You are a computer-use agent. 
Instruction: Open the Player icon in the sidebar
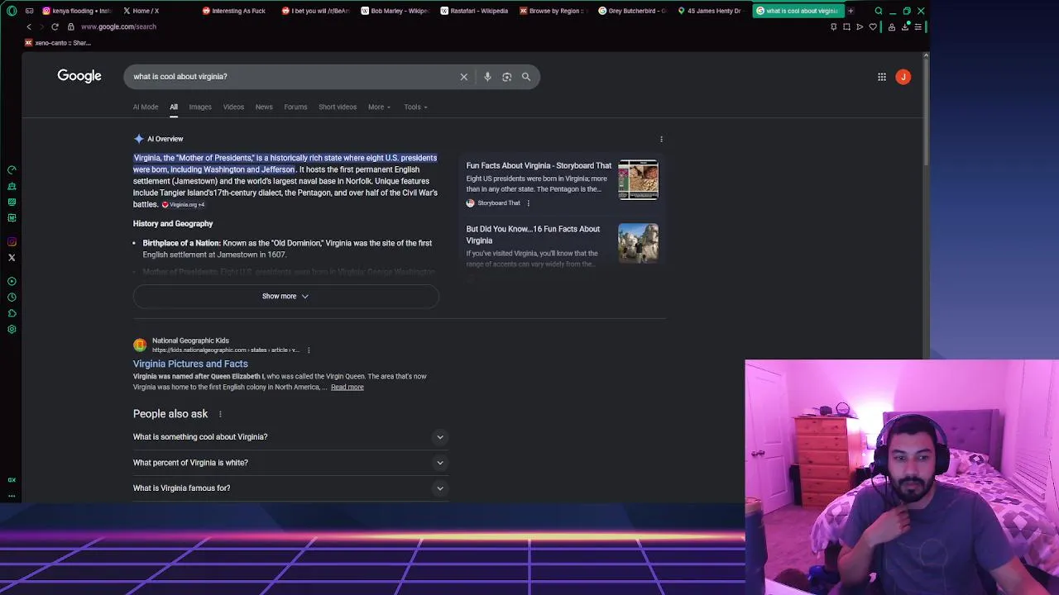[12, 281]
